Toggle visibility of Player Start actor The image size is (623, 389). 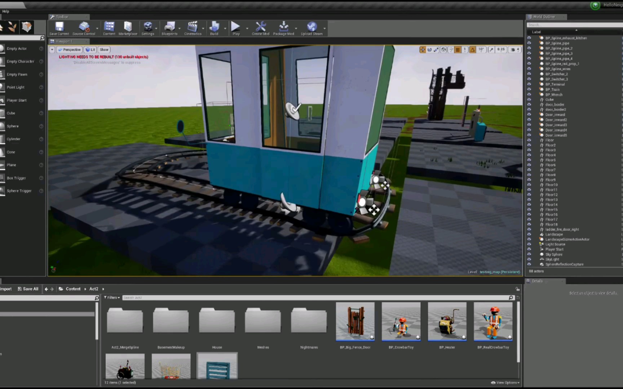(529, 249)
